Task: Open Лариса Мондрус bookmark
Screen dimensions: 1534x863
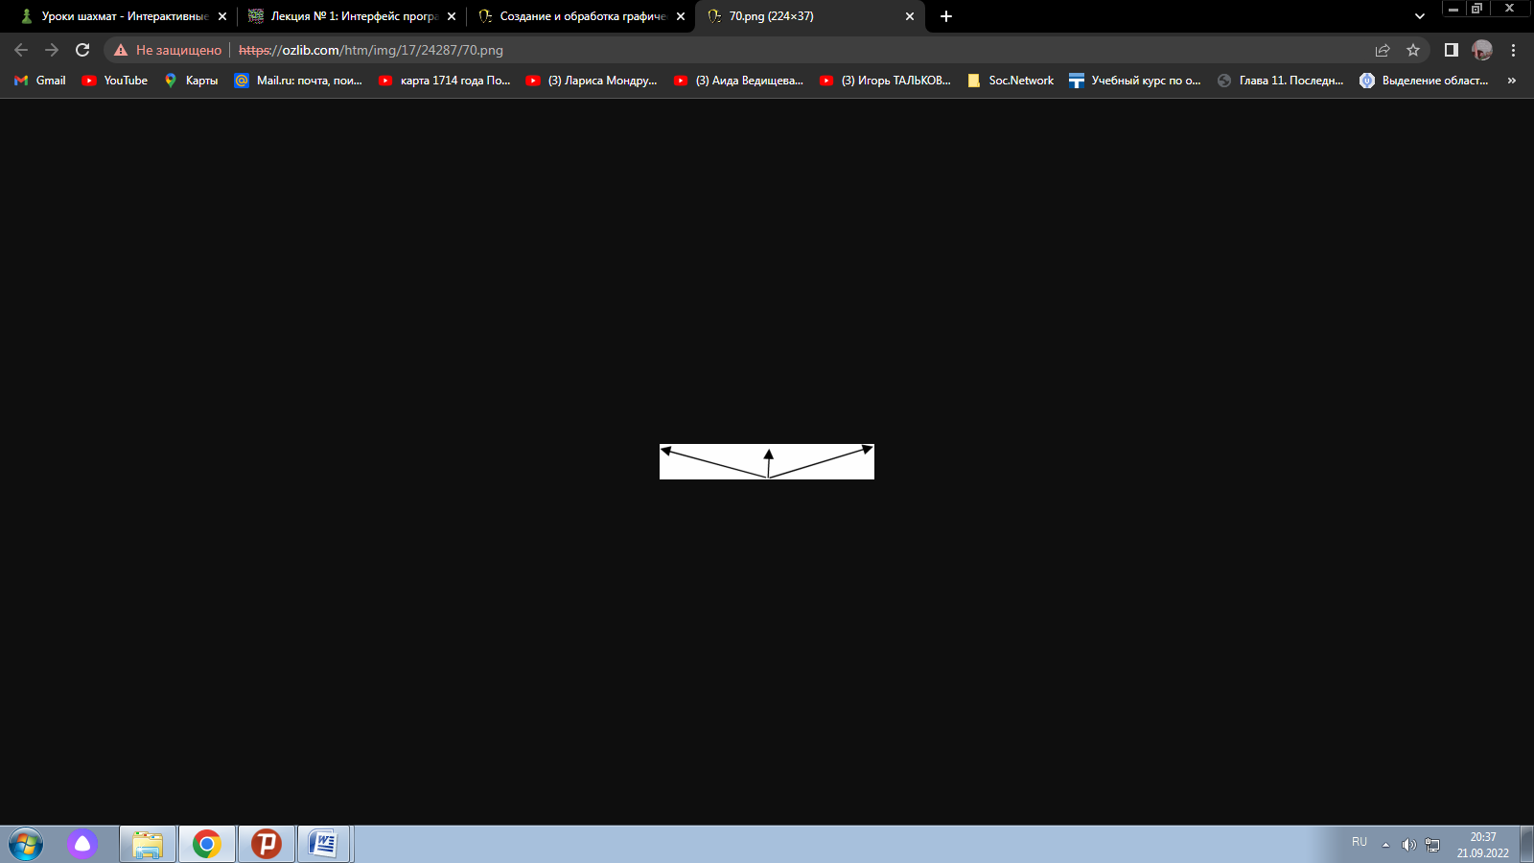Action: [592, 81]
